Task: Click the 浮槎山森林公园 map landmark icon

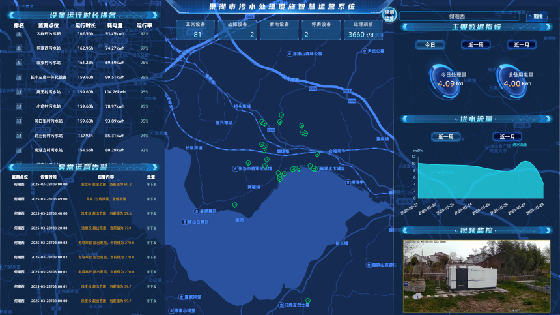Action: (290, 53)
